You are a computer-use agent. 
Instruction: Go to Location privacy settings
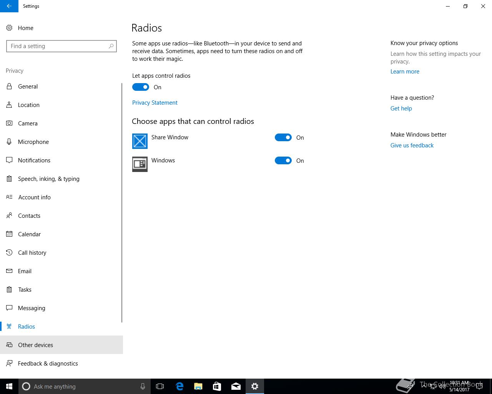click(61, 105)
